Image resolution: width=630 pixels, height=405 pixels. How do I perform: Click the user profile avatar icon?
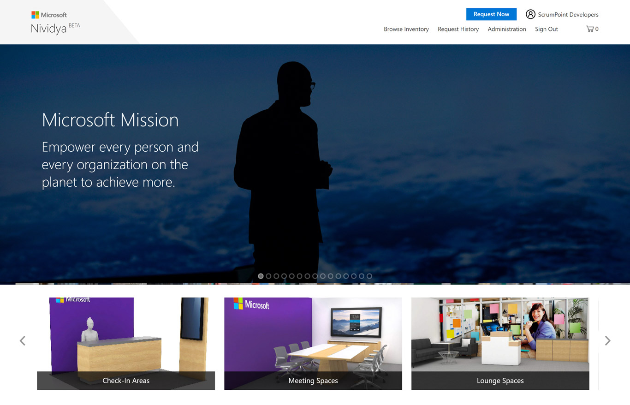pos(530,14)
